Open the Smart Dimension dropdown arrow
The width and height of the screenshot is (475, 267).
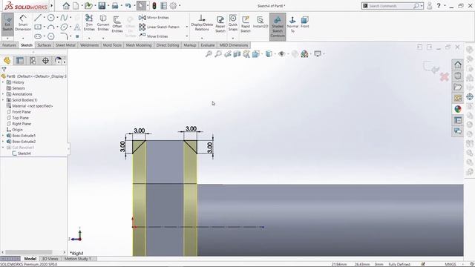pos(23,38)
